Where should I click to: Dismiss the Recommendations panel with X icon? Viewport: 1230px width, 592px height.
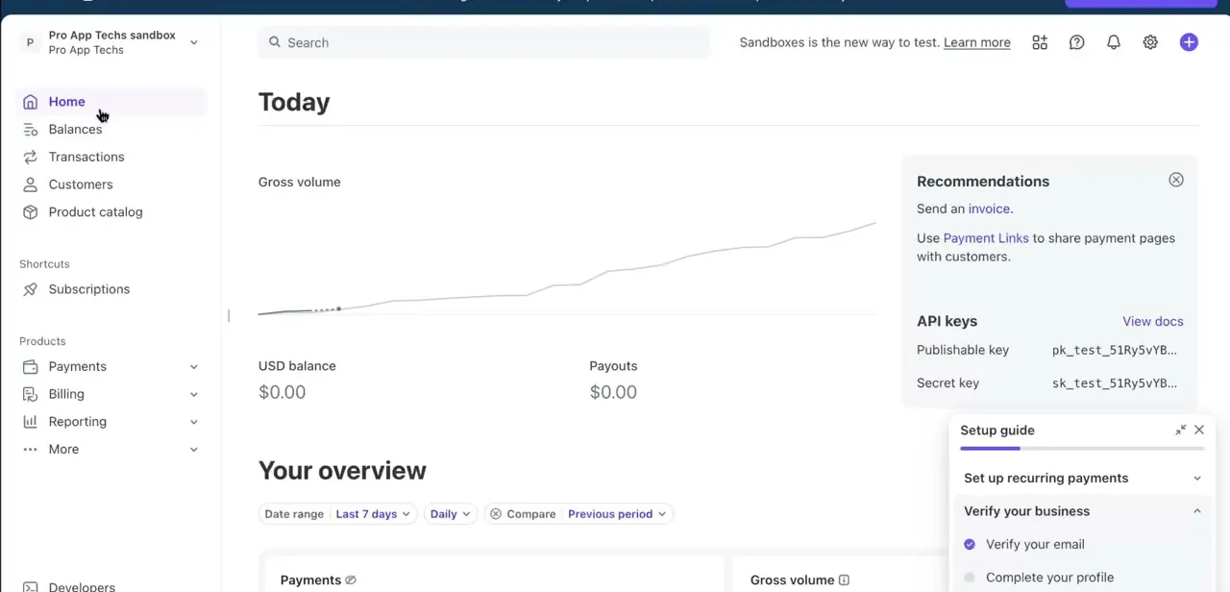(1176, 180)
